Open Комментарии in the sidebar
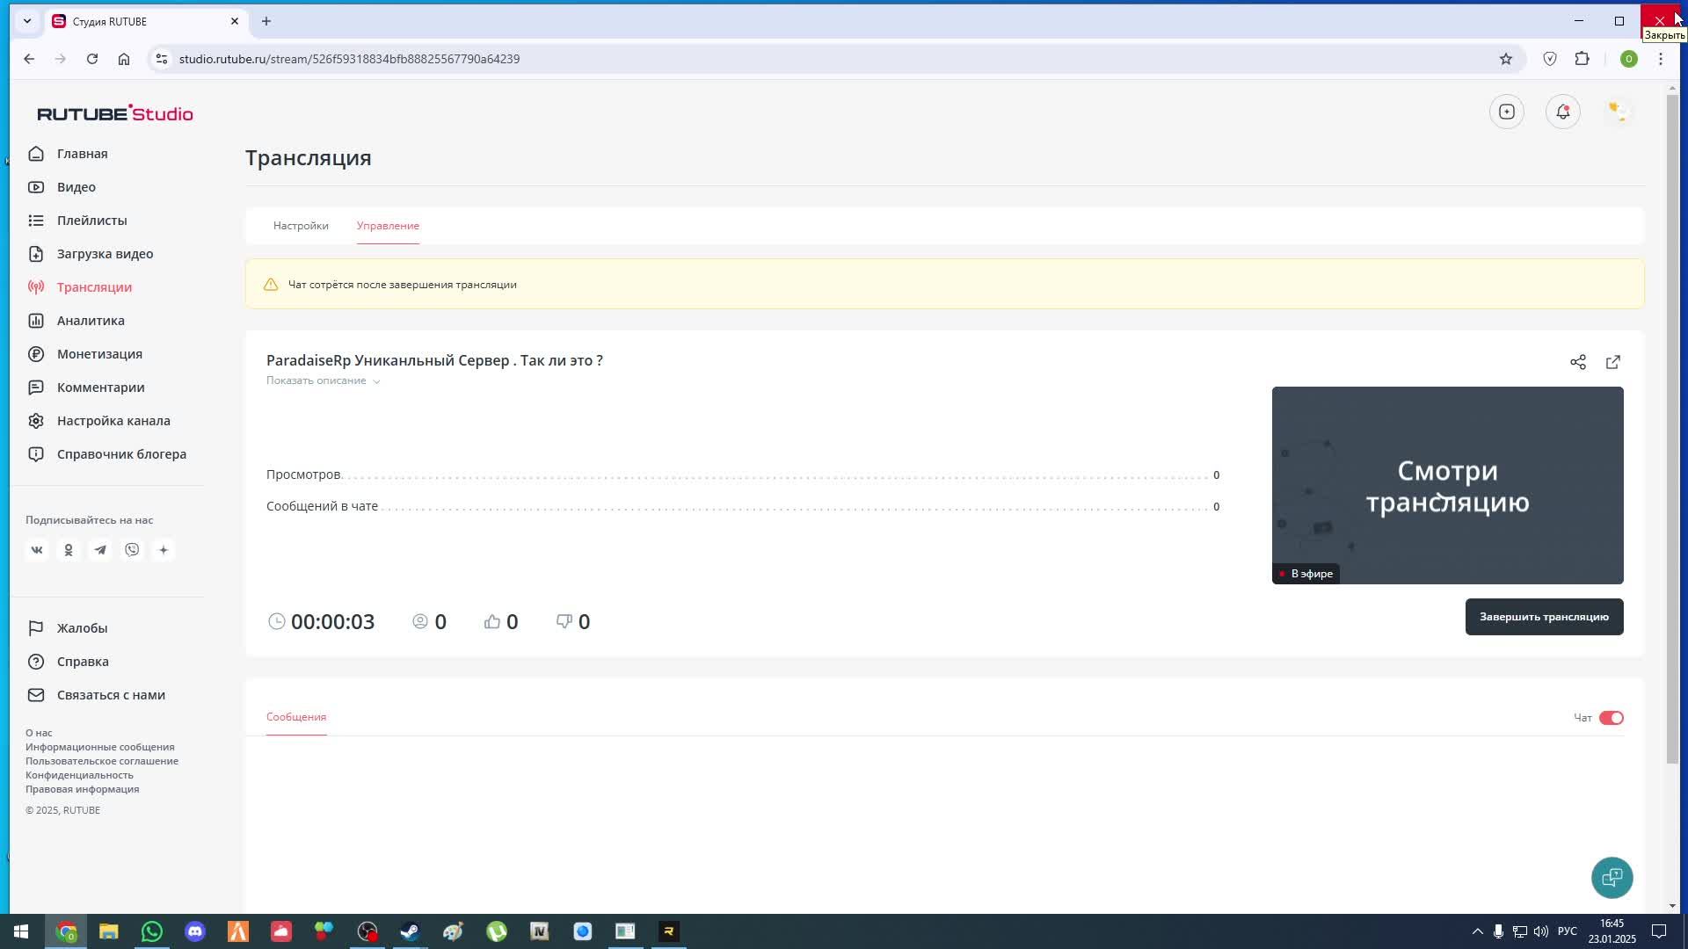Viewport: 1688px width, 949px height. (x=100, y=388)
